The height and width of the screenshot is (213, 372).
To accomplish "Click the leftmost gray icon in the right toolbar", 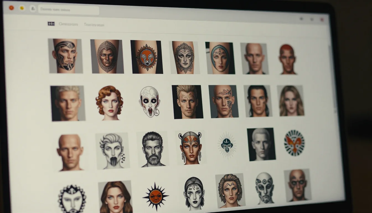I will tap(301, 19).
